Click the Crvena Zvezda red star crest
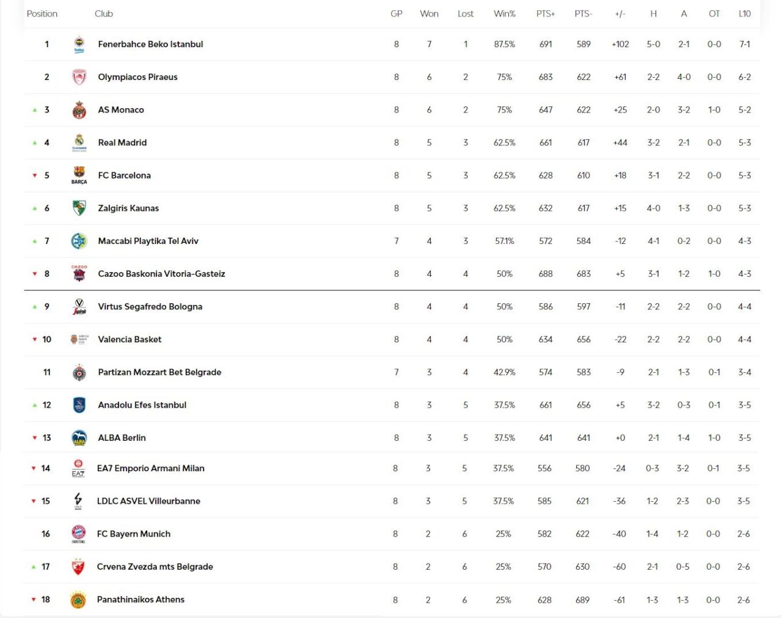This screenshot has width=782, height=618. point(78,567)
